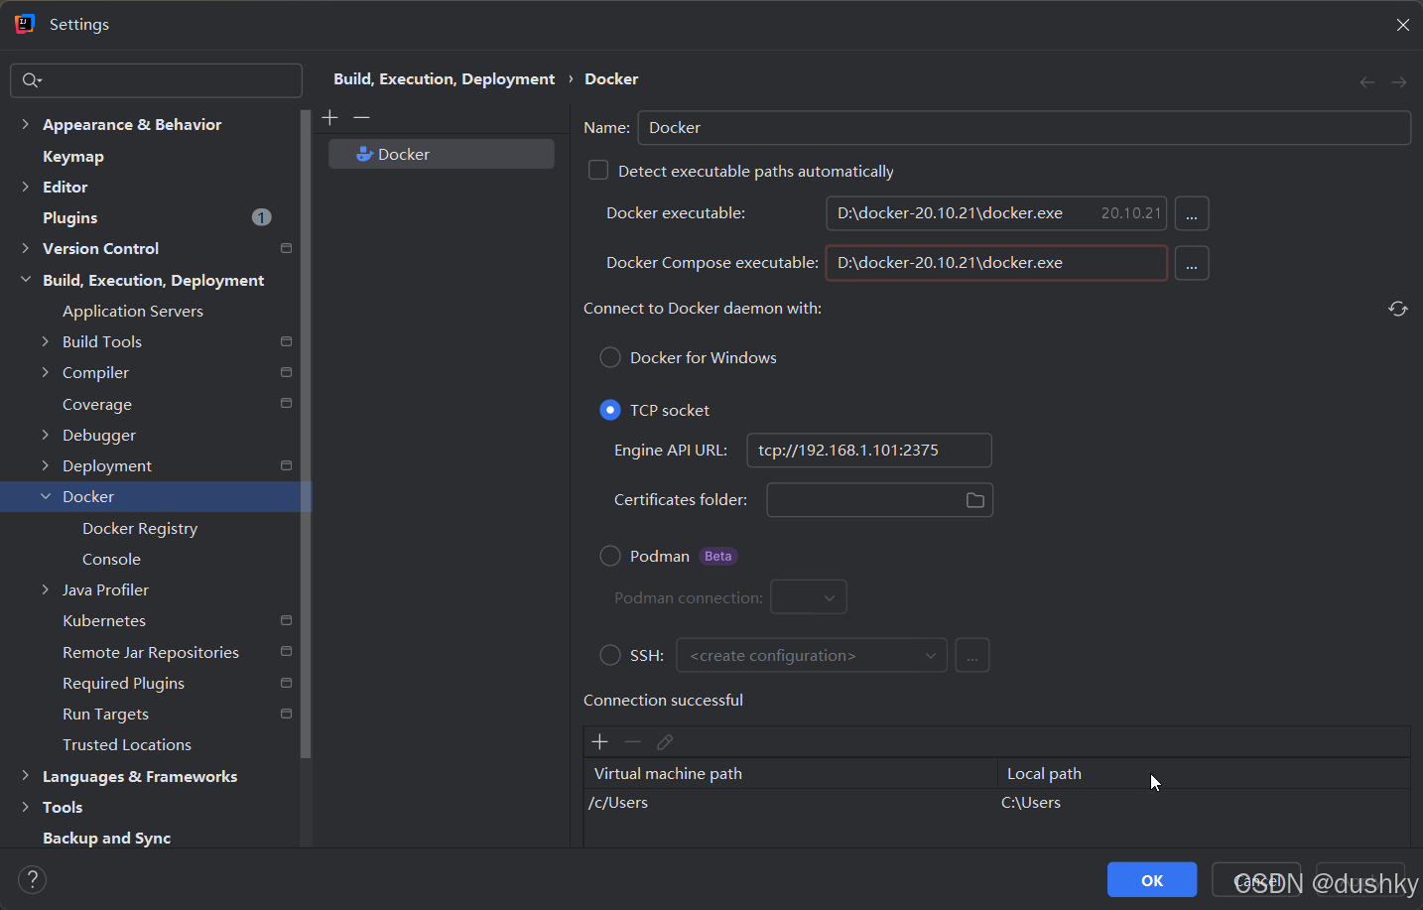This screenshot has height=910, width=1423.
Task: Click the Virtual machine path column header
Action: point(790,773)
